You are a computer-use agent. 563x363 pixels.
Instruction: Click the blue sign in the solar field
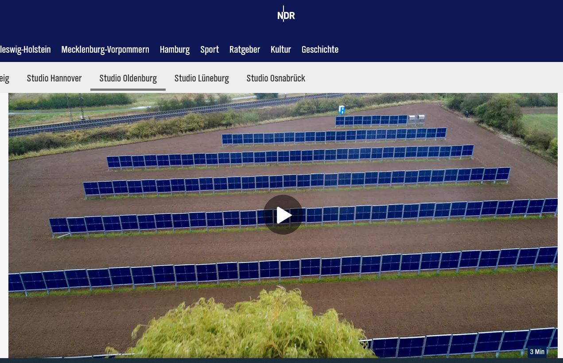[342, 109]
